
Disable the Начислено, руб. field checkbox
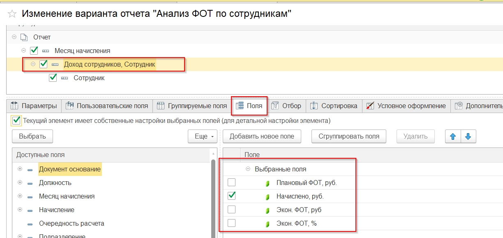point(232,196)
